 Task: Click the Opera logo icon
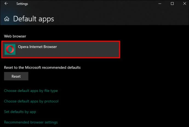[x=10, y=49]
